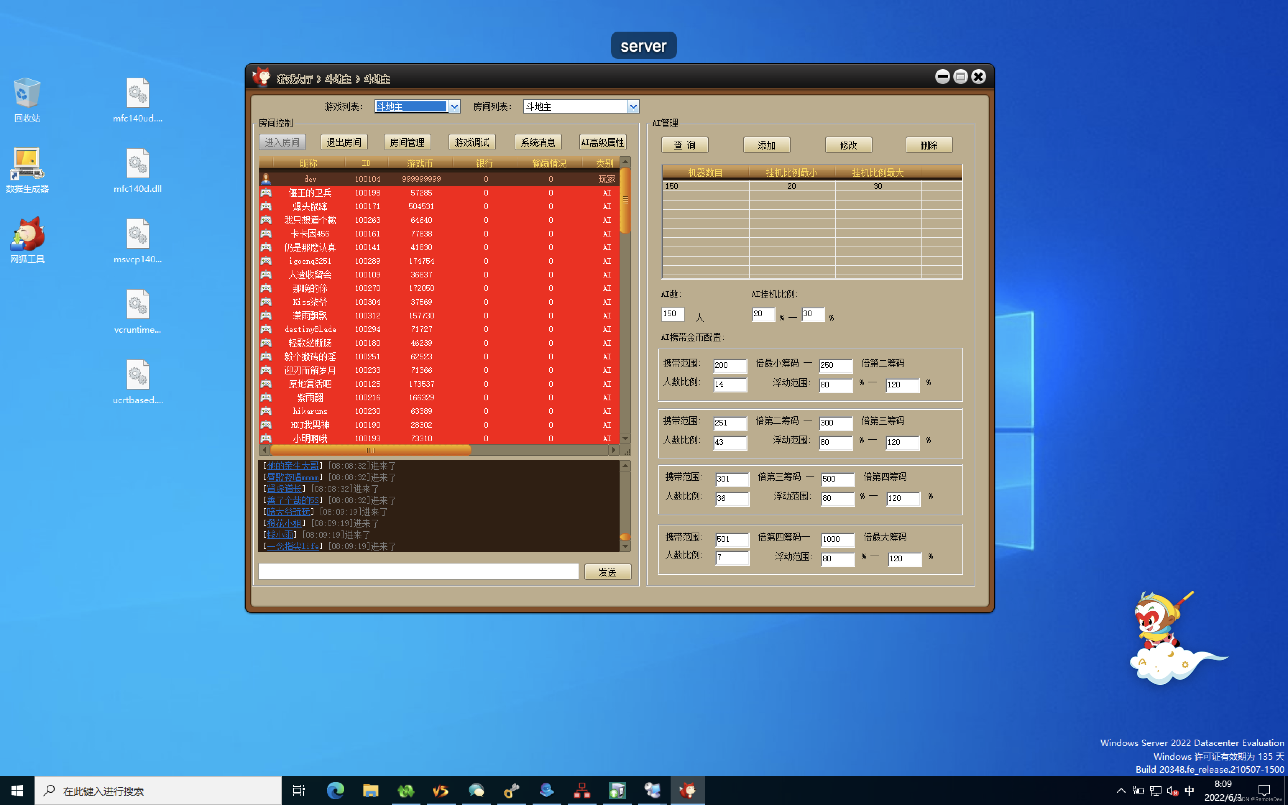Click the dev player avatar icon in list
This screenshot has height=805, width=1288.
[x=266, y=179]
